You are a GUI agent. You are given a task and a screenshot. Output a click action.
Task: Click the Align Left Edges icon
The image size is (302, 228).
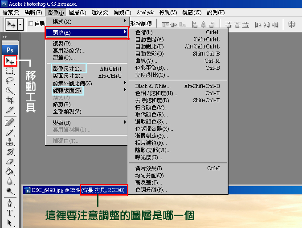click(195, 24)
